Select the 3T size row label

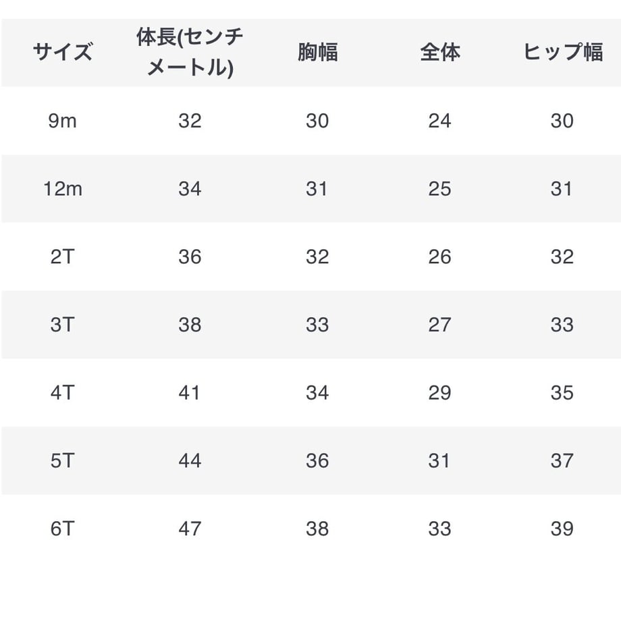coord(63,325)
